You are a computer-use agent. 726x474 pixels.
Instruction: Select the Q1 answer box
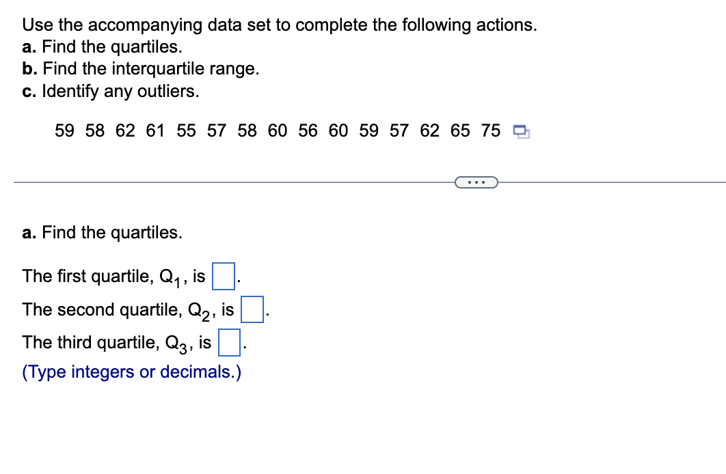[x=223, y=275]
